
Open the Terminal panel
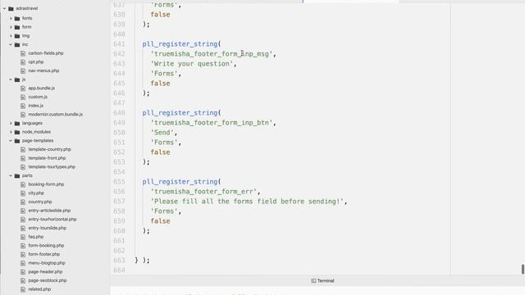(322, 280)
